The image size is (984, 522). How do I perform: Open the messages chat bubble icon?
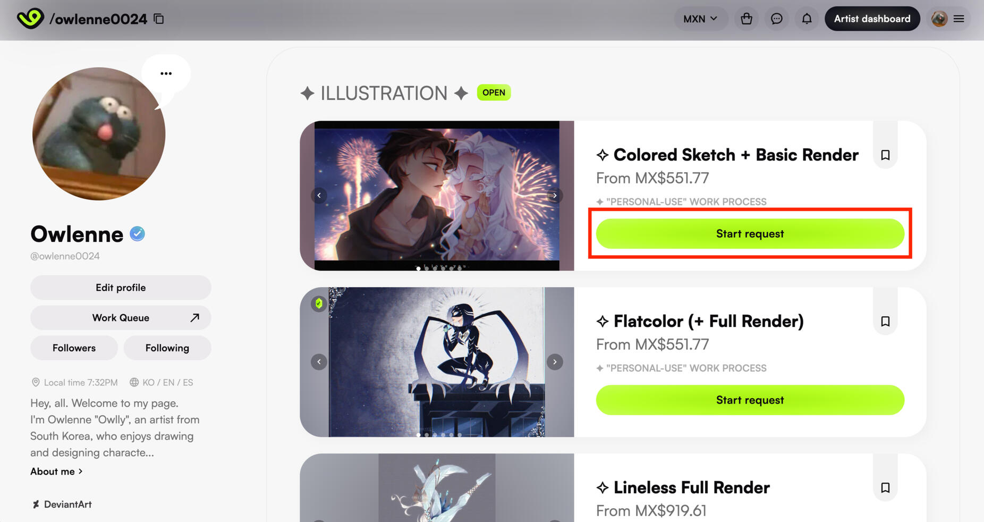pos(777,19)
